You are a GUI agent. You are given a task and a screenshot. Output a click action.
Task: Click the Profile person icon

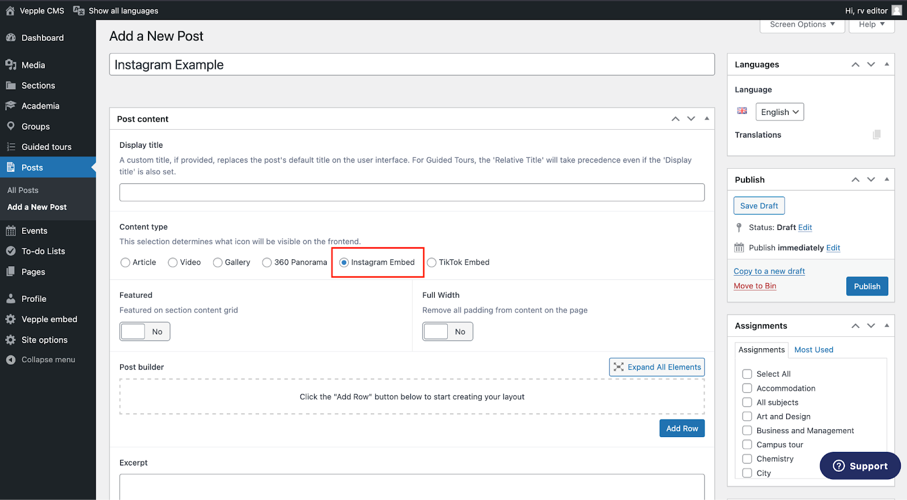click(x=11, y=298)
